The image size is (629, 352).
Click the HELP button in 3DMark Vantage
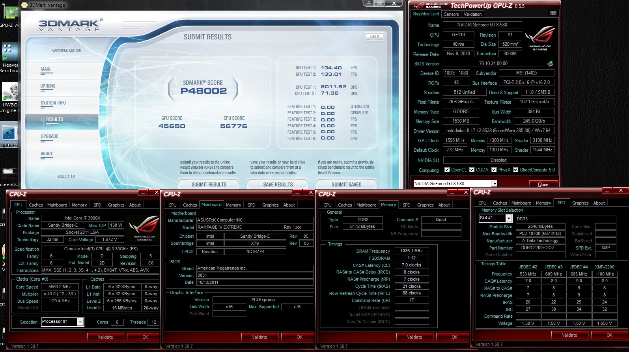374,37
